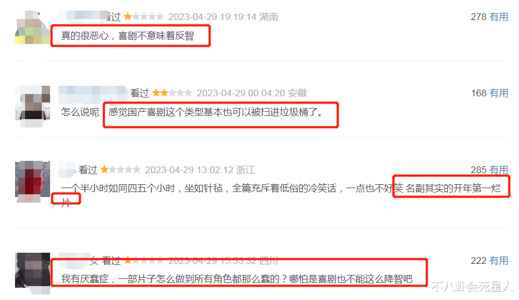Screen dimensions: 519x300
Task: Click the timestamp 2023-04-29 19:19:14
Action: (212, 17)
